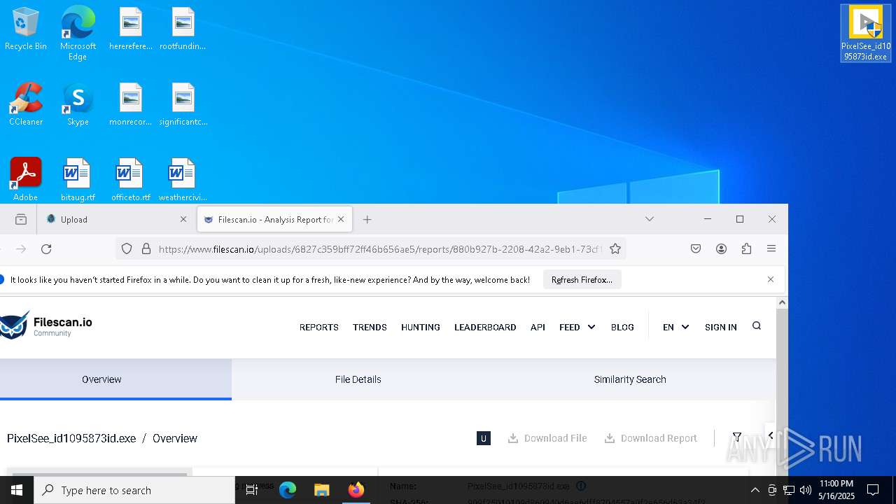Click the Filescan.io search magnifier icon
The image size is (896, 504).
(757, 326)
